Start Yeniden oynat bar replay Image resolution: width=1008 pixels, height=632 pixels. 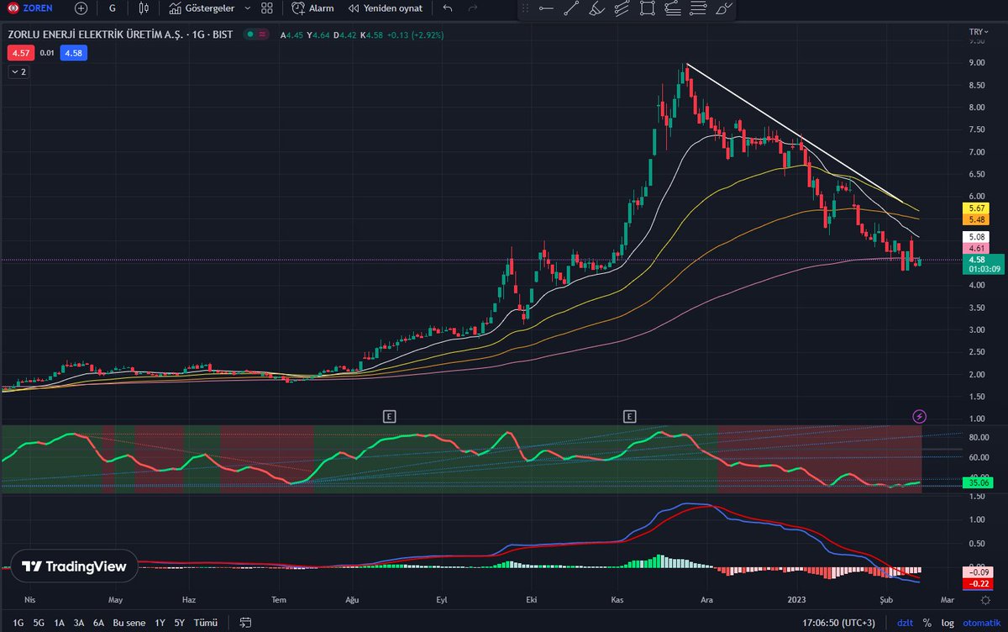pyautogui.click(x=384, y=8)
